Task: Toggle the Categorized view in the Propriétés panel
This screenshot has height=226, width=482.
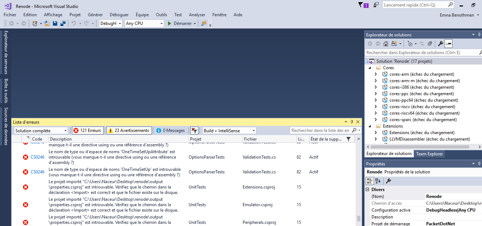Action: point(370,181)
